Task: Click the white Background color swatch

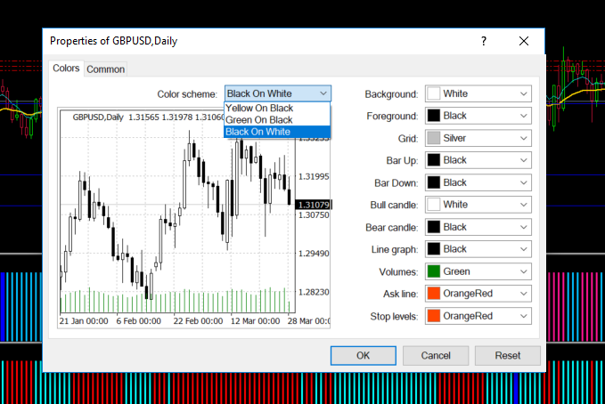Action: 434,93
